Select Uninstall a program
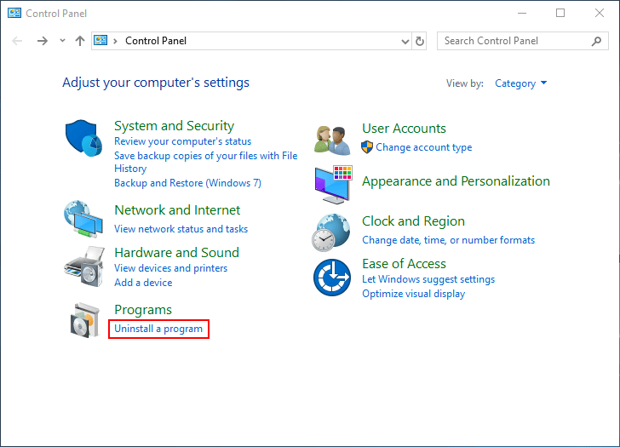620x447 pixels. (x=158, y=329)
